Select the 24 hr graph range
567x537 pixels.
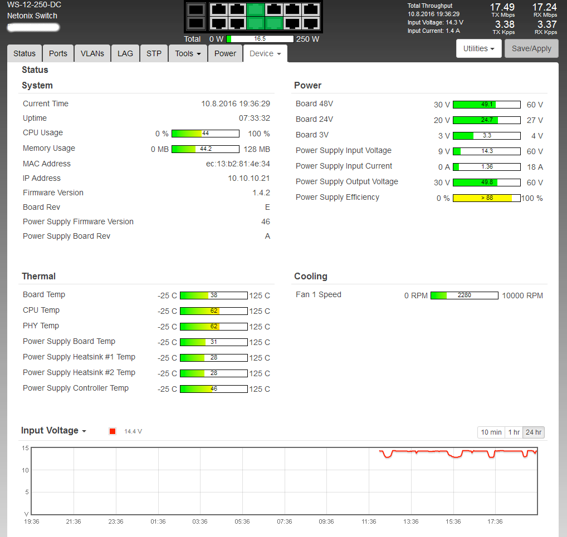tap(534, 432)
